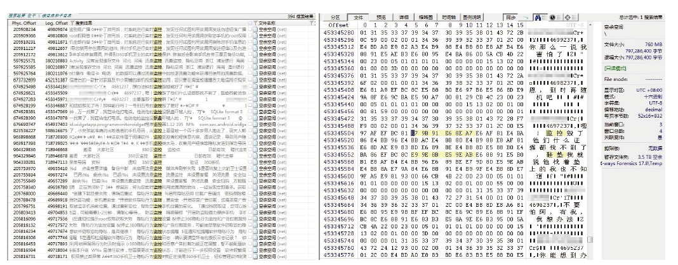This screenshot has width=678, height=265.
Task: Switch to the 文件 tab
Action: pos(359,17)
